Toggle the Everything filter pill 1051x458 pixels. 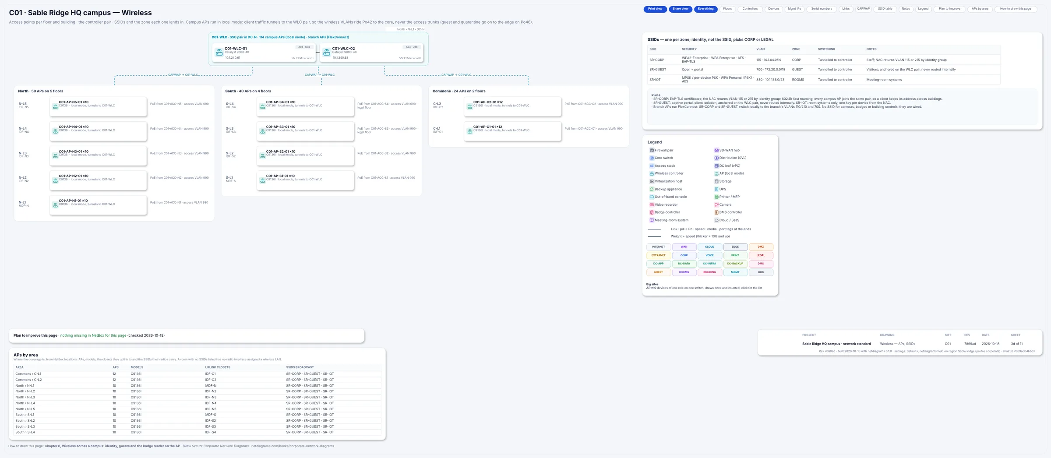pos(705,9)
